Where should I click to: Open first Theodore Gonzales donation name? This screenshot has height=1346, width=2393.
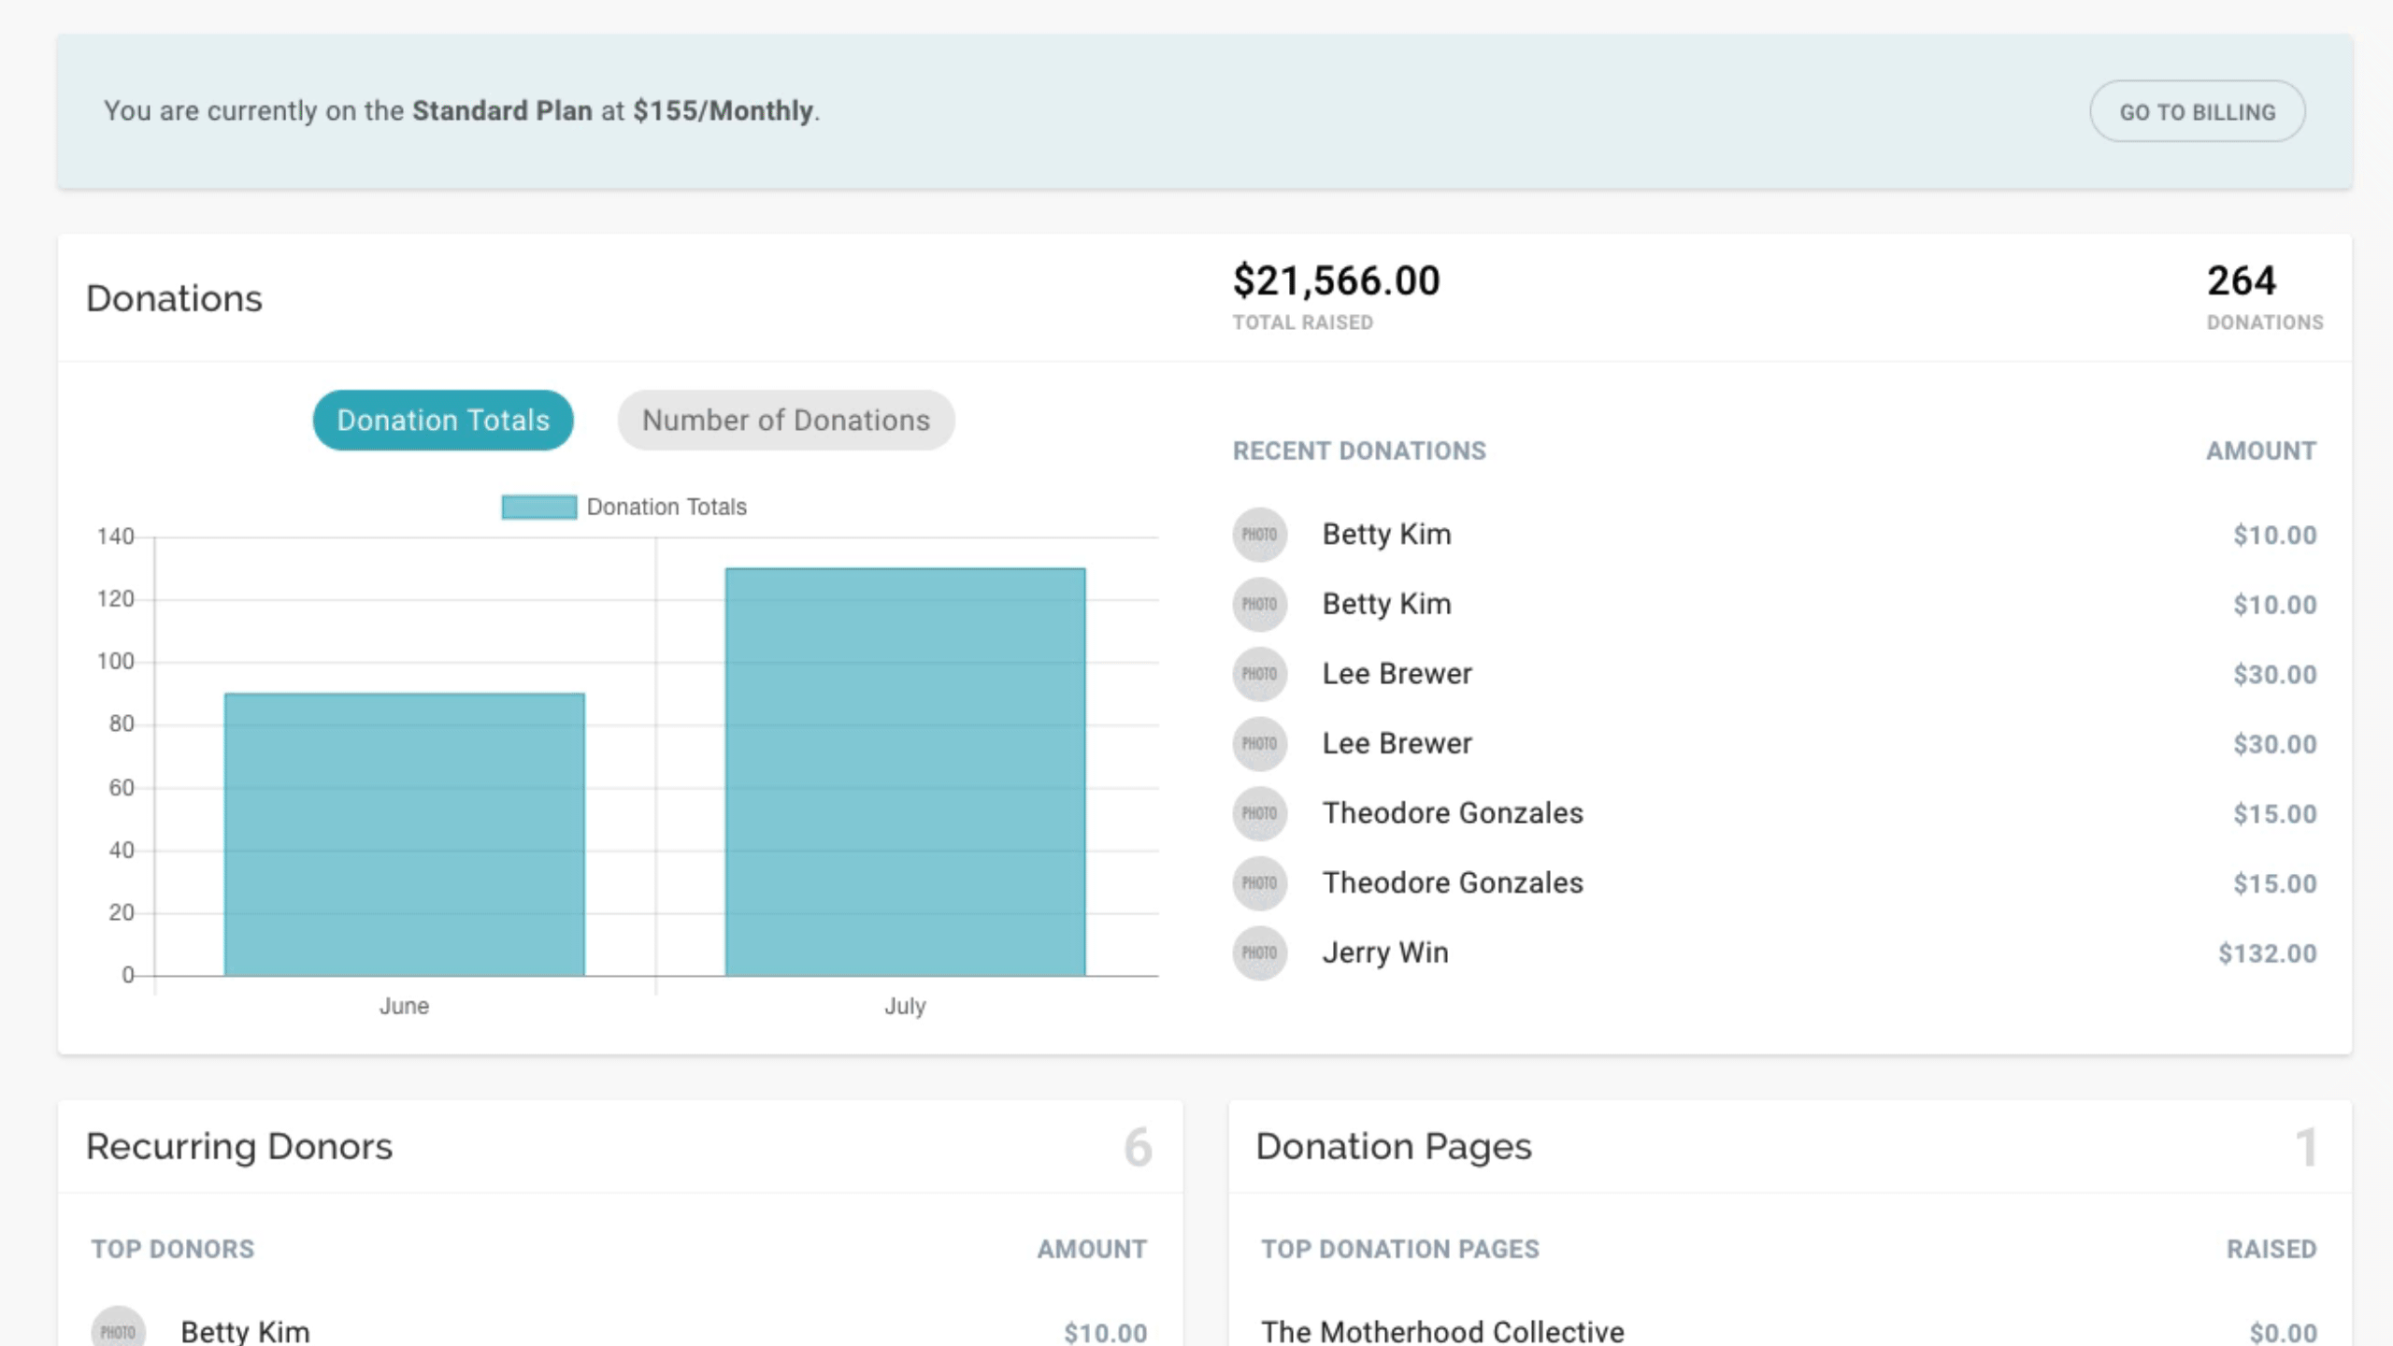(1454, 813)
